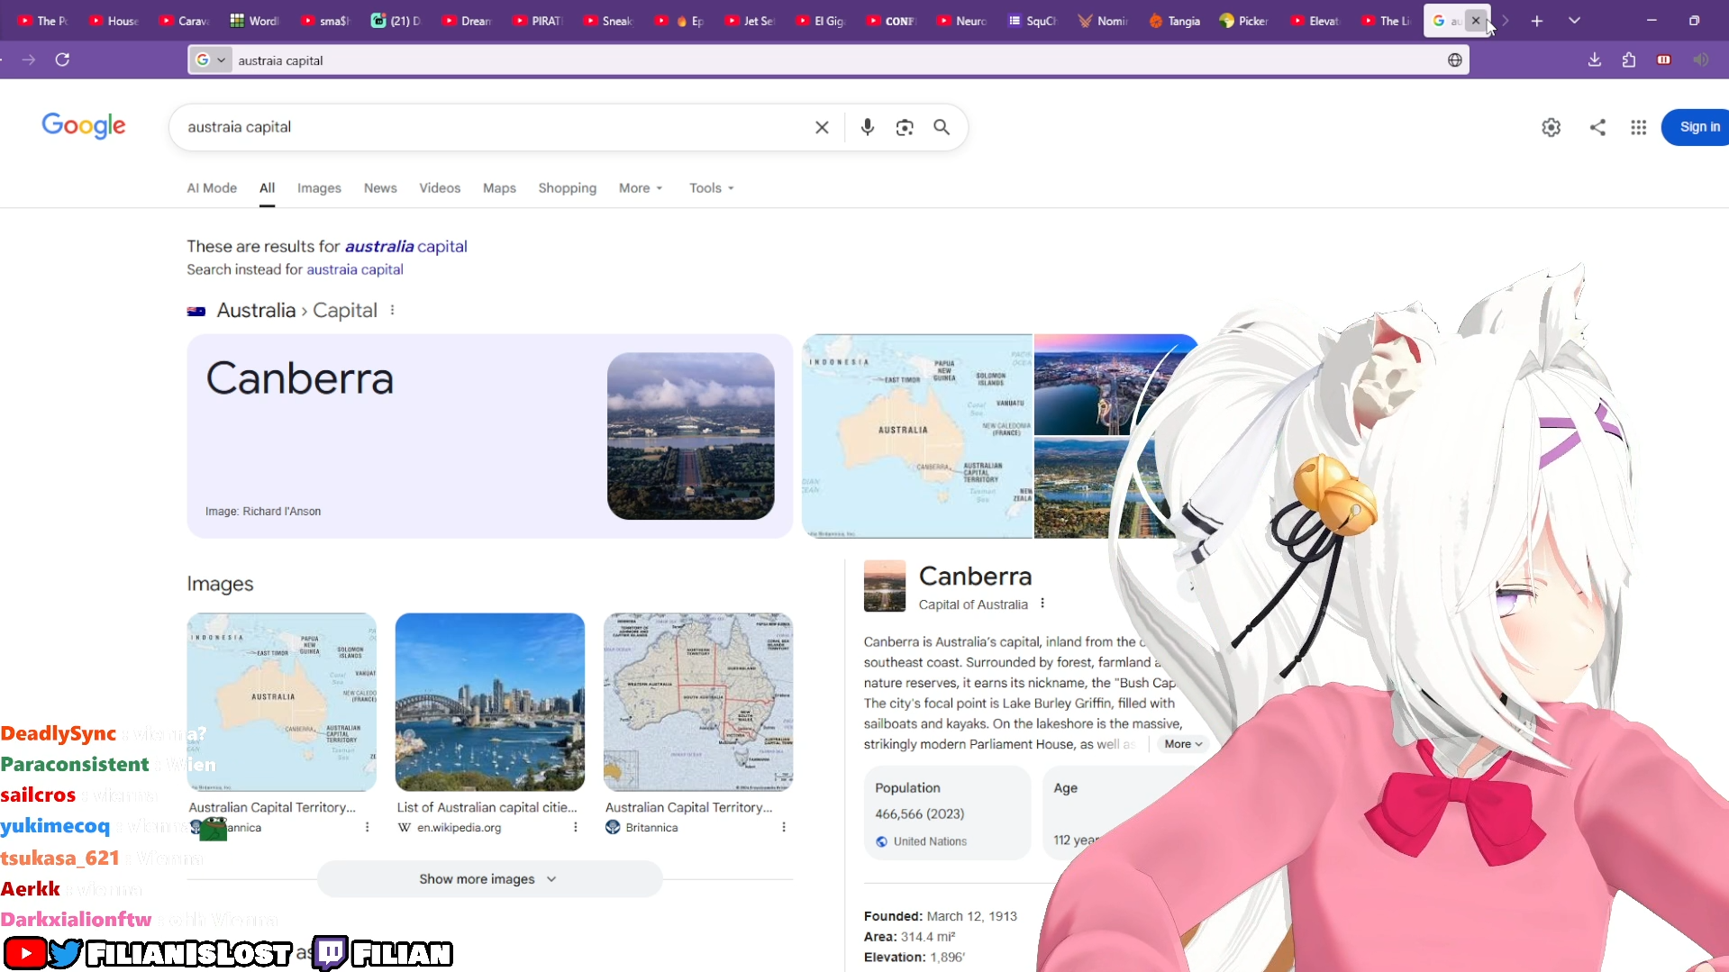
Task: Click the Population 466,566 (2023) value
Action: click(919, 814)
